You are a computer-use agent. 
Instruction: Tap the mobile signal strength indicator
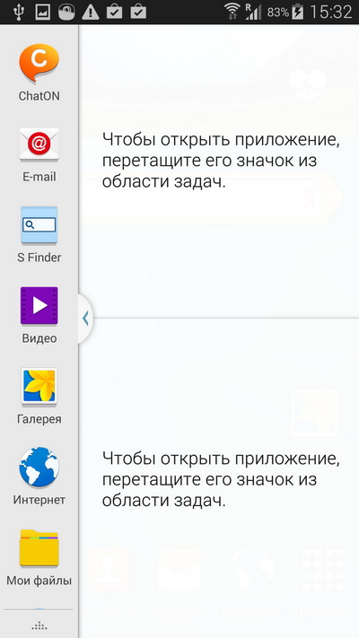point(253,13)
